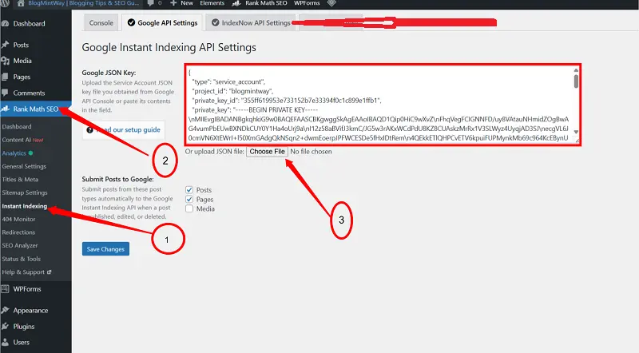Uncheck the Posts checkbox
Viewport: 639px width, 353px height.
(x=189, y=189)
